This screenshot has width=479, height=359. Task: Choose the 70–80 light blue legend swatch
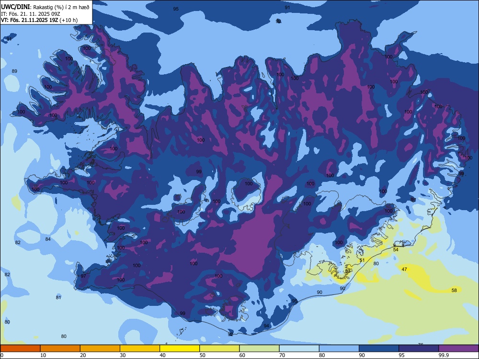click(x=299, y=348)
